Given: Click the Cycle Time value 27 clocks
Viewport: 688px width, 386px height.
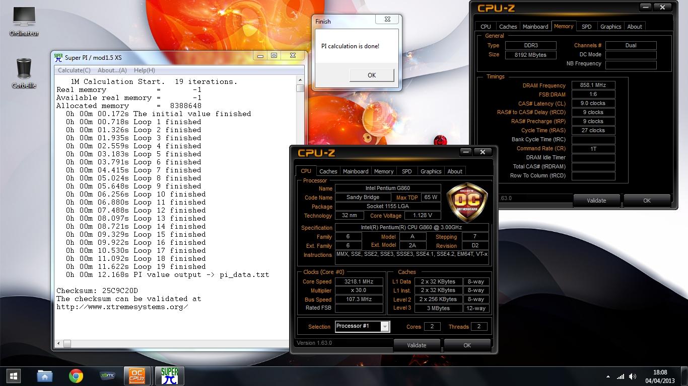Looking at the screenshot, I should [x=593, y=131].
